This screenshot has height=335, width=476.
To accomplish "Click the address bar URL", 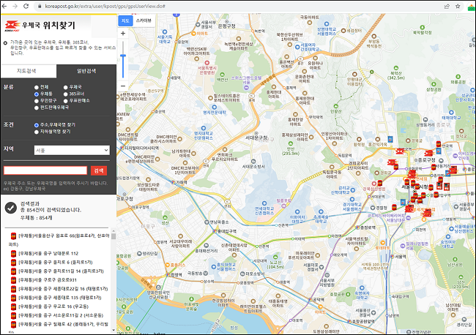I will (105, 6).
